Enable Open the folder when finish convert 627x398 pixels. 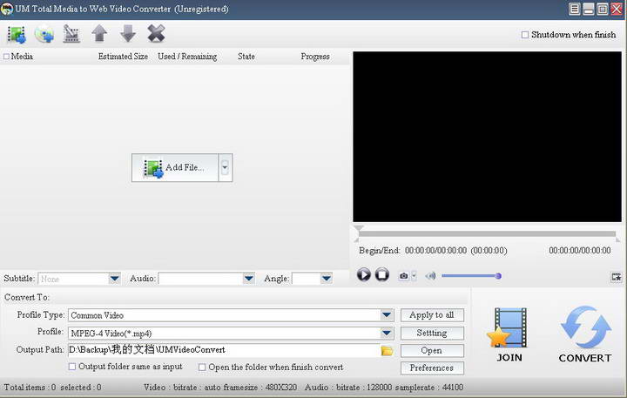pos(202,367)
